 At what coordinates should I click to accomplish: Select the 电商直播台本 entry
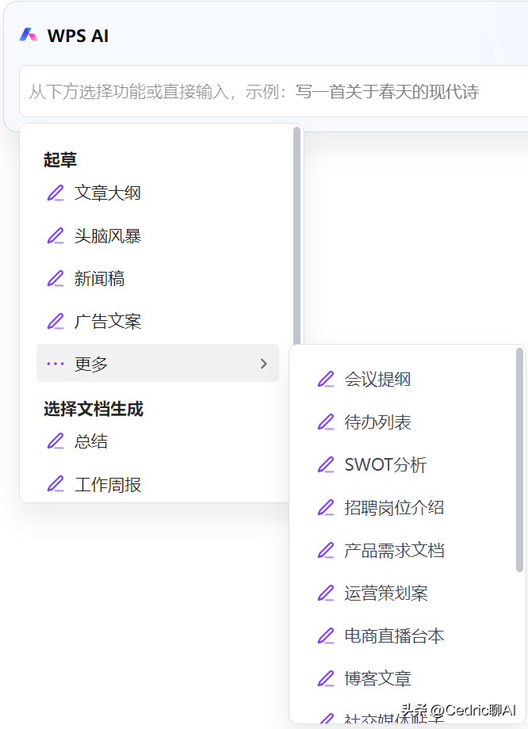(x=394, y=636)
